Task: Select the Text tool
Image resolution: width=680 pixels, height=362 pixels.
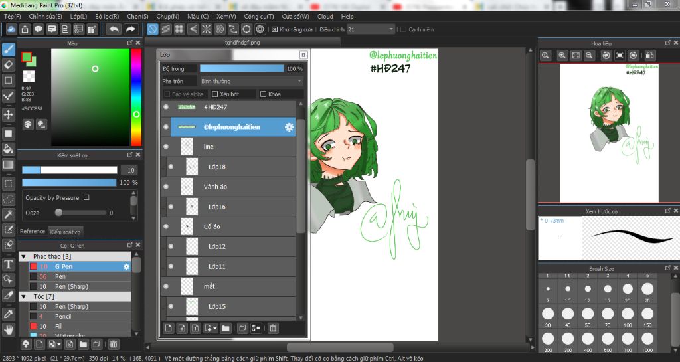Action: (8, 264)
